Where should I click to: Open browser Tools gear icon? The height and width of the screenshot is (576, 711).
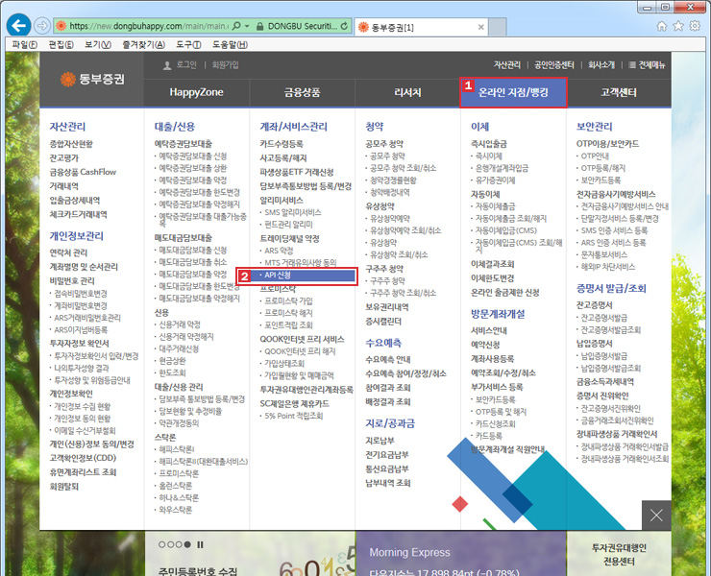[x=695, y=26]
